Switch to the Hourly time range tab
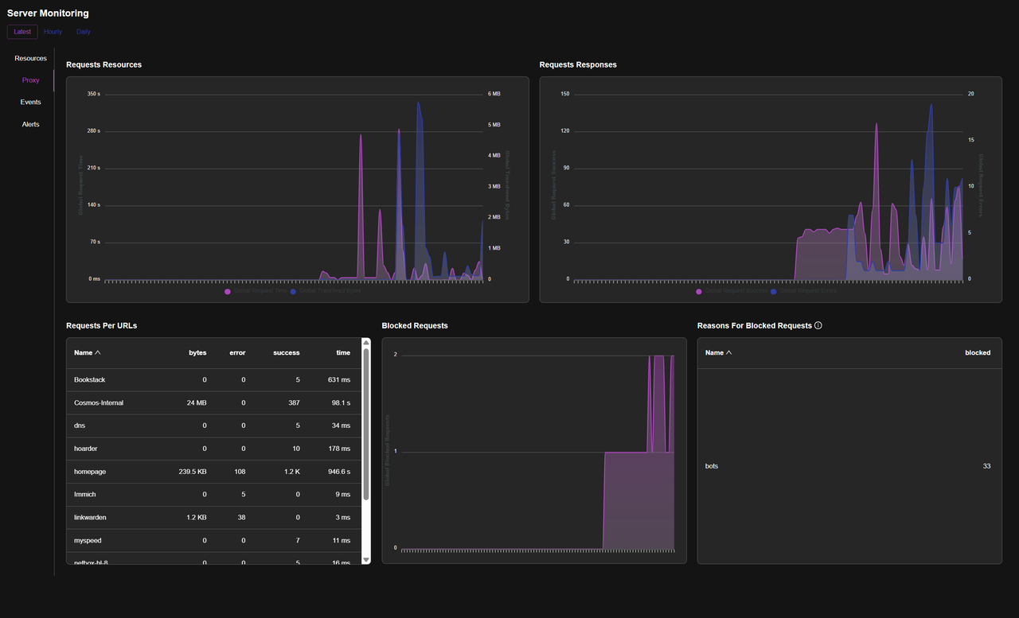The image size is (1019, 618). pyautogui.click(x=53, y=32)
